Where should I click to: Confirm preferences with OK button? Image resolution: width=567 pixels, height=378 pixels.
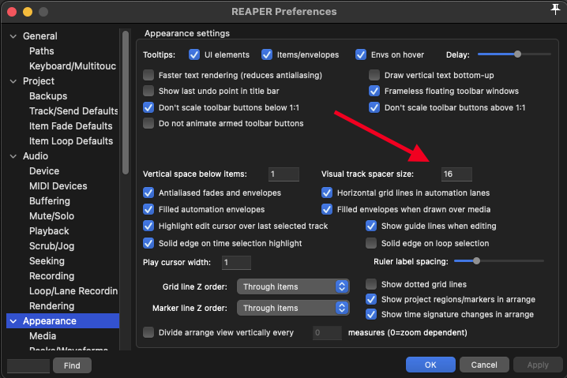coord(430,365)
